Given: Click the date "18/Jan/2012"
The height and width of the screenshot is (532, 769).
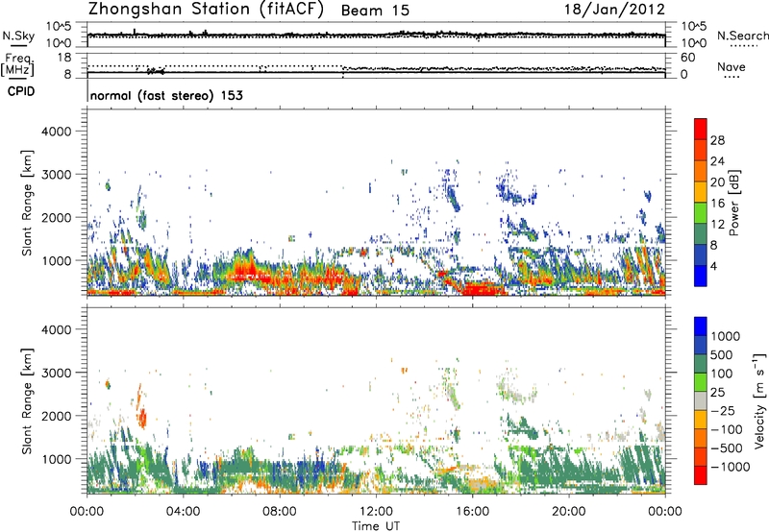Looking at the screenshot, I should pos(614,9).
